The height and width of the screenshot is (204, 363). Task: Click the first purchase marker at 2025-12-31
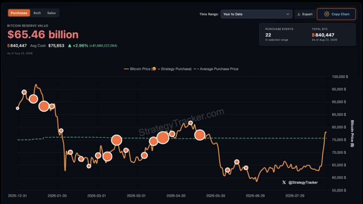point(17,108)
